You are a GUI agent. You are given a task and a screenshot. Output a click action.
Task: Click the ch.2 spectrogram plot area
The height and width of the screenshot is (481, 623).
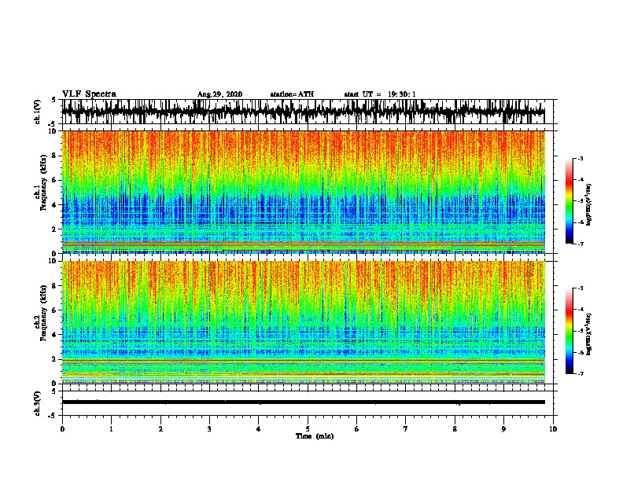click(x=303, y=322)
